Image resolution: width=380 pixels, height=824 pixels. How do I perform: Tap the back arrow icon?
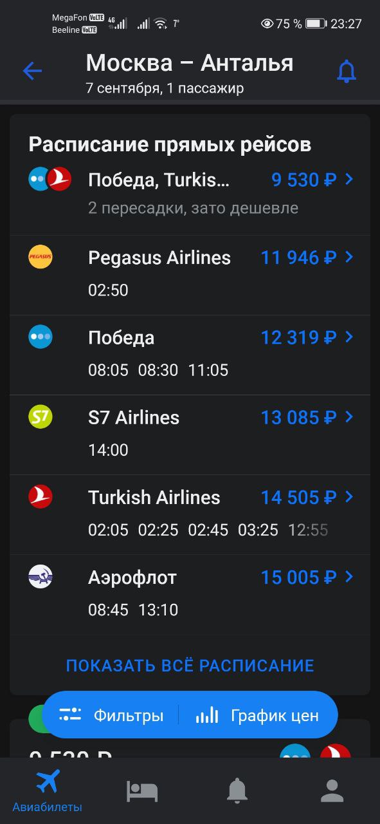point(32,71)
